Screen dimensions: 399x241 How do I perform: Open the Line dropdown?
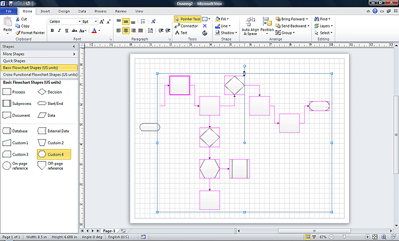pyautogui.click(x=223, y=26)
